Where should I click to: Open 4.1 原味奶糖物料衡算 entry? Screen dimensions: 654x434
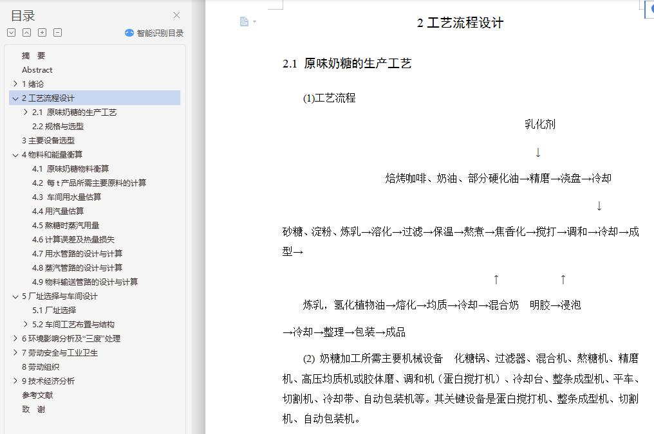tap(71, 169)
